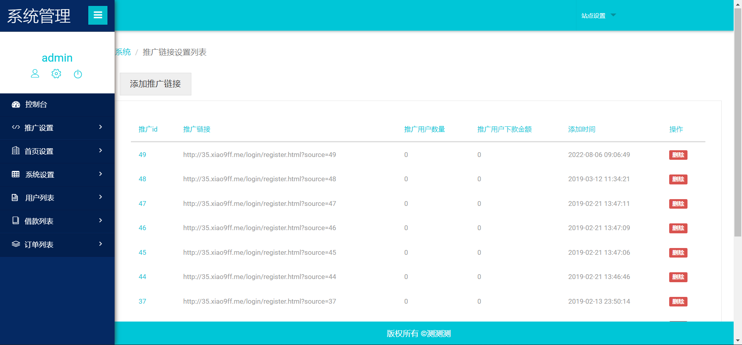Expand the 借款列表 menu chevron

[101, 221]
